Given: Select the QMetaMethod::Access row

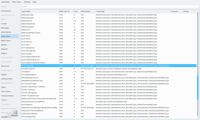Looking at the screenshot, I should pos(108,78).
